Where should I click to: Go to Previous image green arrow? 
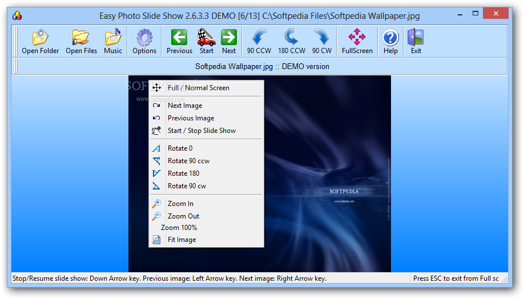pyautogui.click(x=179, y=37)
